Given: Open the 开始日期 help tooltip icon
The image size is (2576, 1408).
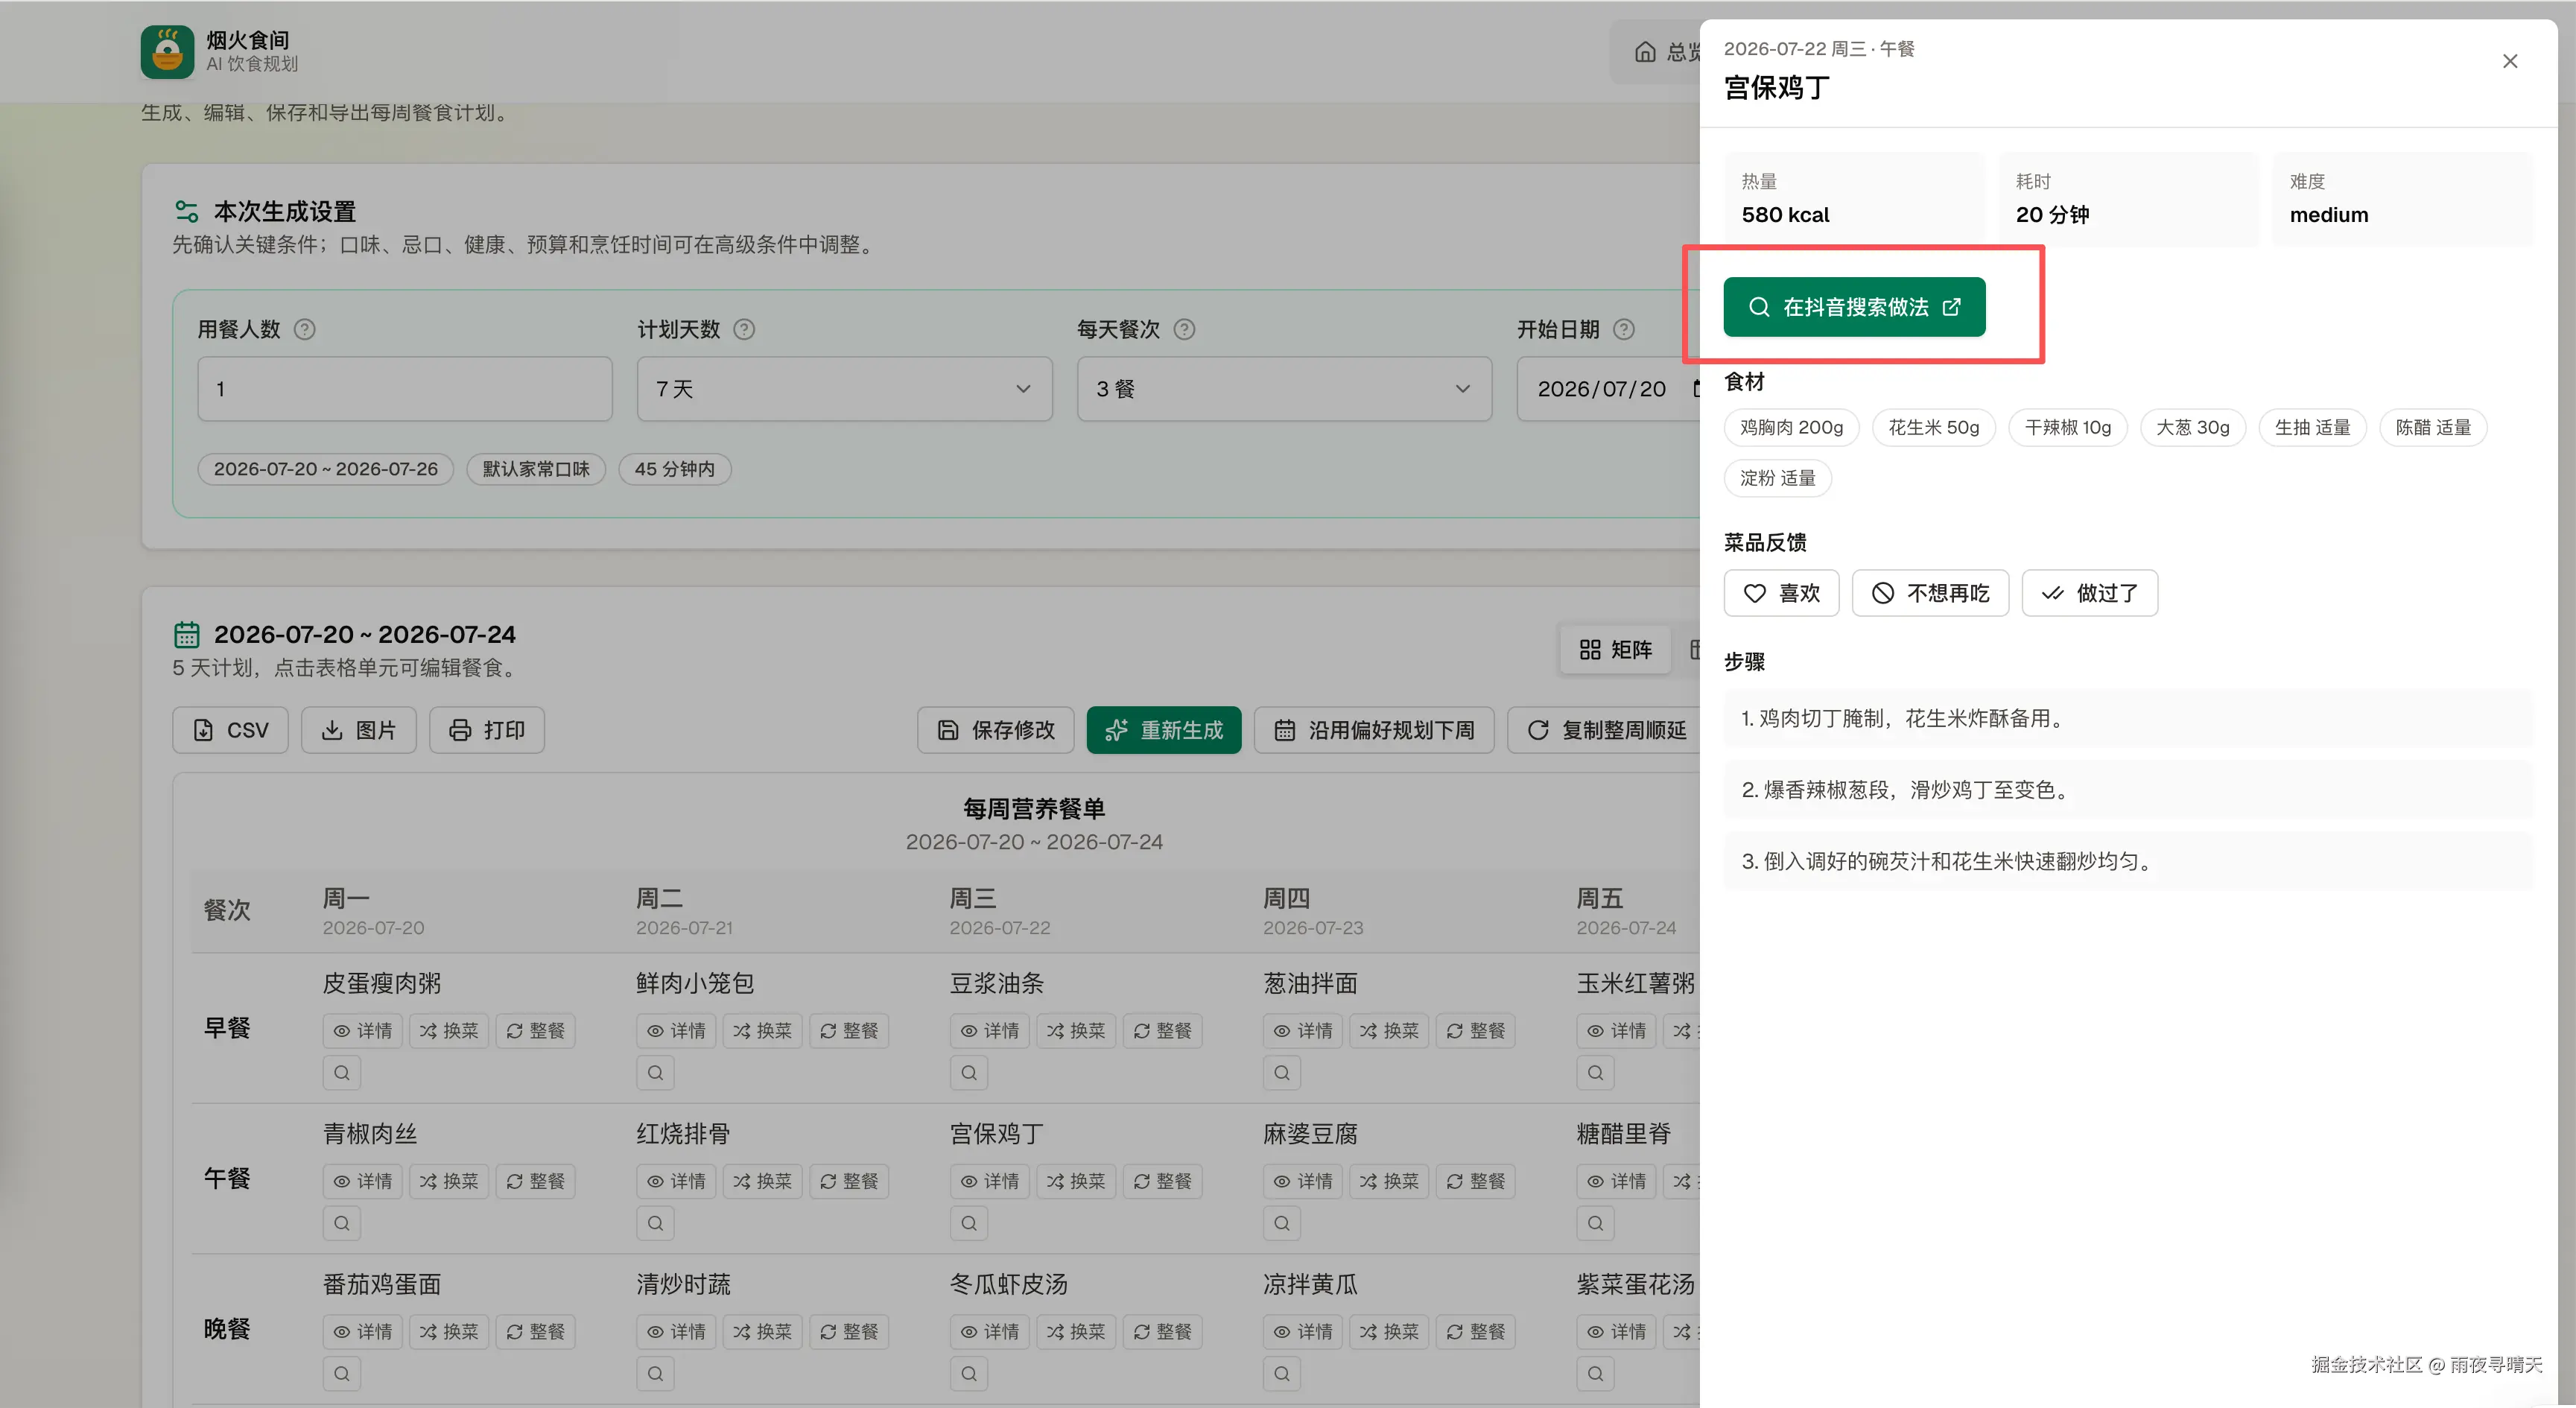Looking at the screenshot, I should [x=1624, y=329].
